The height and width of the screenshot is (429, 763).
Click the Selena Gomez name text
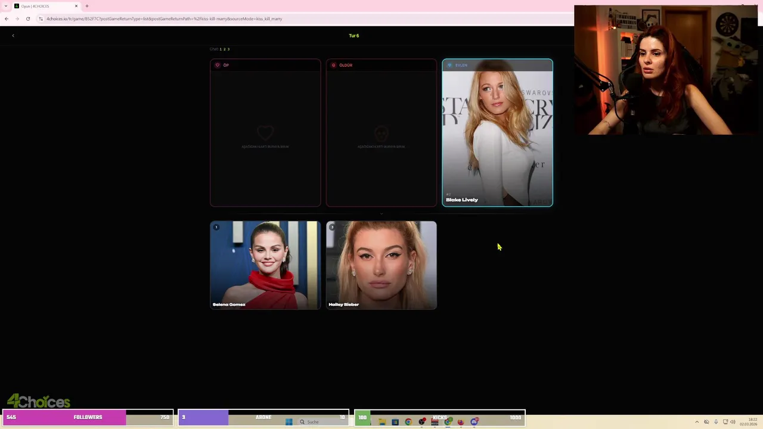229,304
